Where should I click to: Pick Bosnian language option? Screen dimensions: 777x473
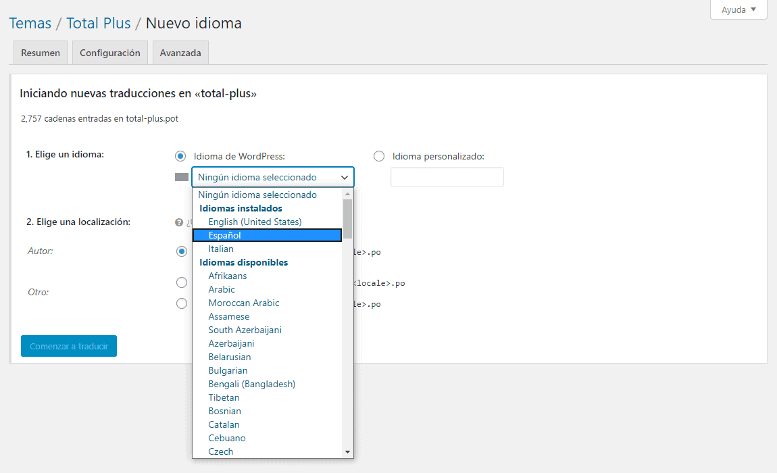point(267,411)
